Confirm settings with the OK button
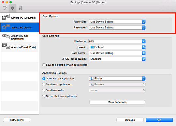Viewport: 176px width, 126px height. (159, 120)
